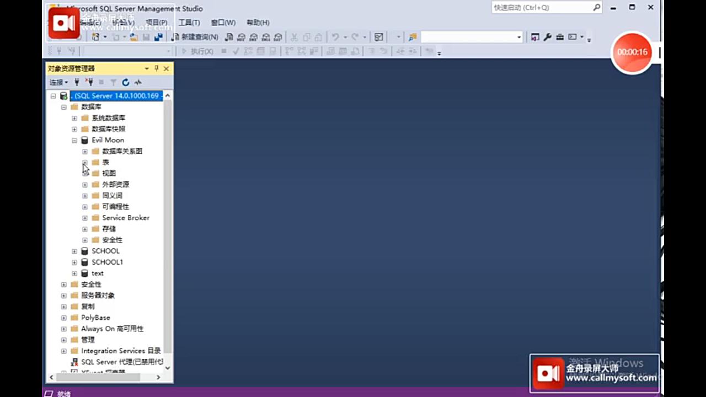Viewport: 706px width, 397px height.
Task: Select the 服务器对象 folder
Action: (x=98, y=296)
